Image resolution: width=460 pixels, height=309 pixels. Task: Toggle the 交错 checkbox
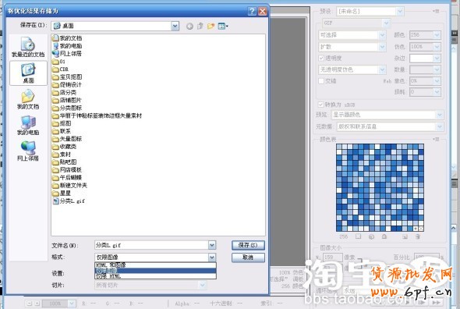tap(321, 81)
